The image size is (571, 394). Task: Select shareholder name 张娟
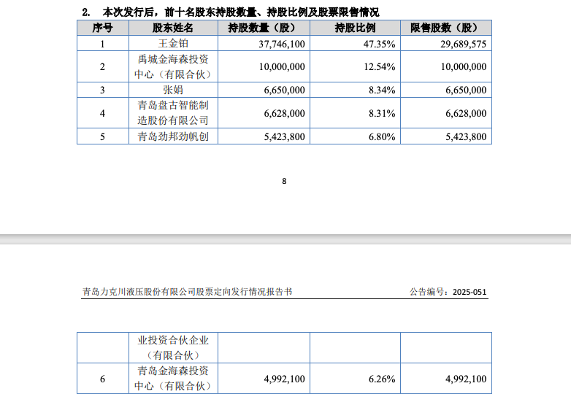pos(173,90)
